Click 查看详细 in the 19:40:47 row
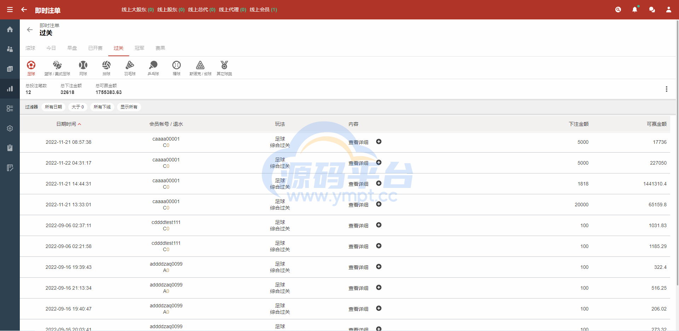Screen dimensions: 679x331 pyautogui.click(x=358, y=309)
